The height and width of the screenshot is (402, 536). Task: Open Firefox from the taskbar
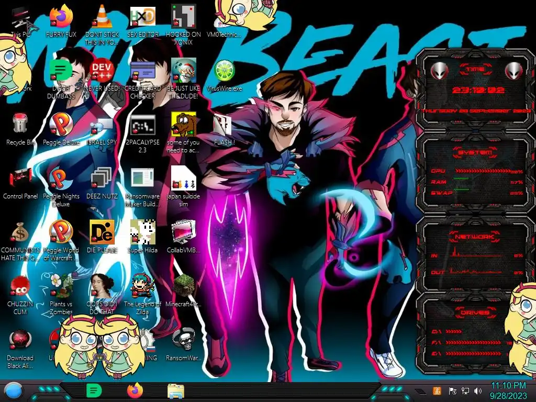[135, 390]
